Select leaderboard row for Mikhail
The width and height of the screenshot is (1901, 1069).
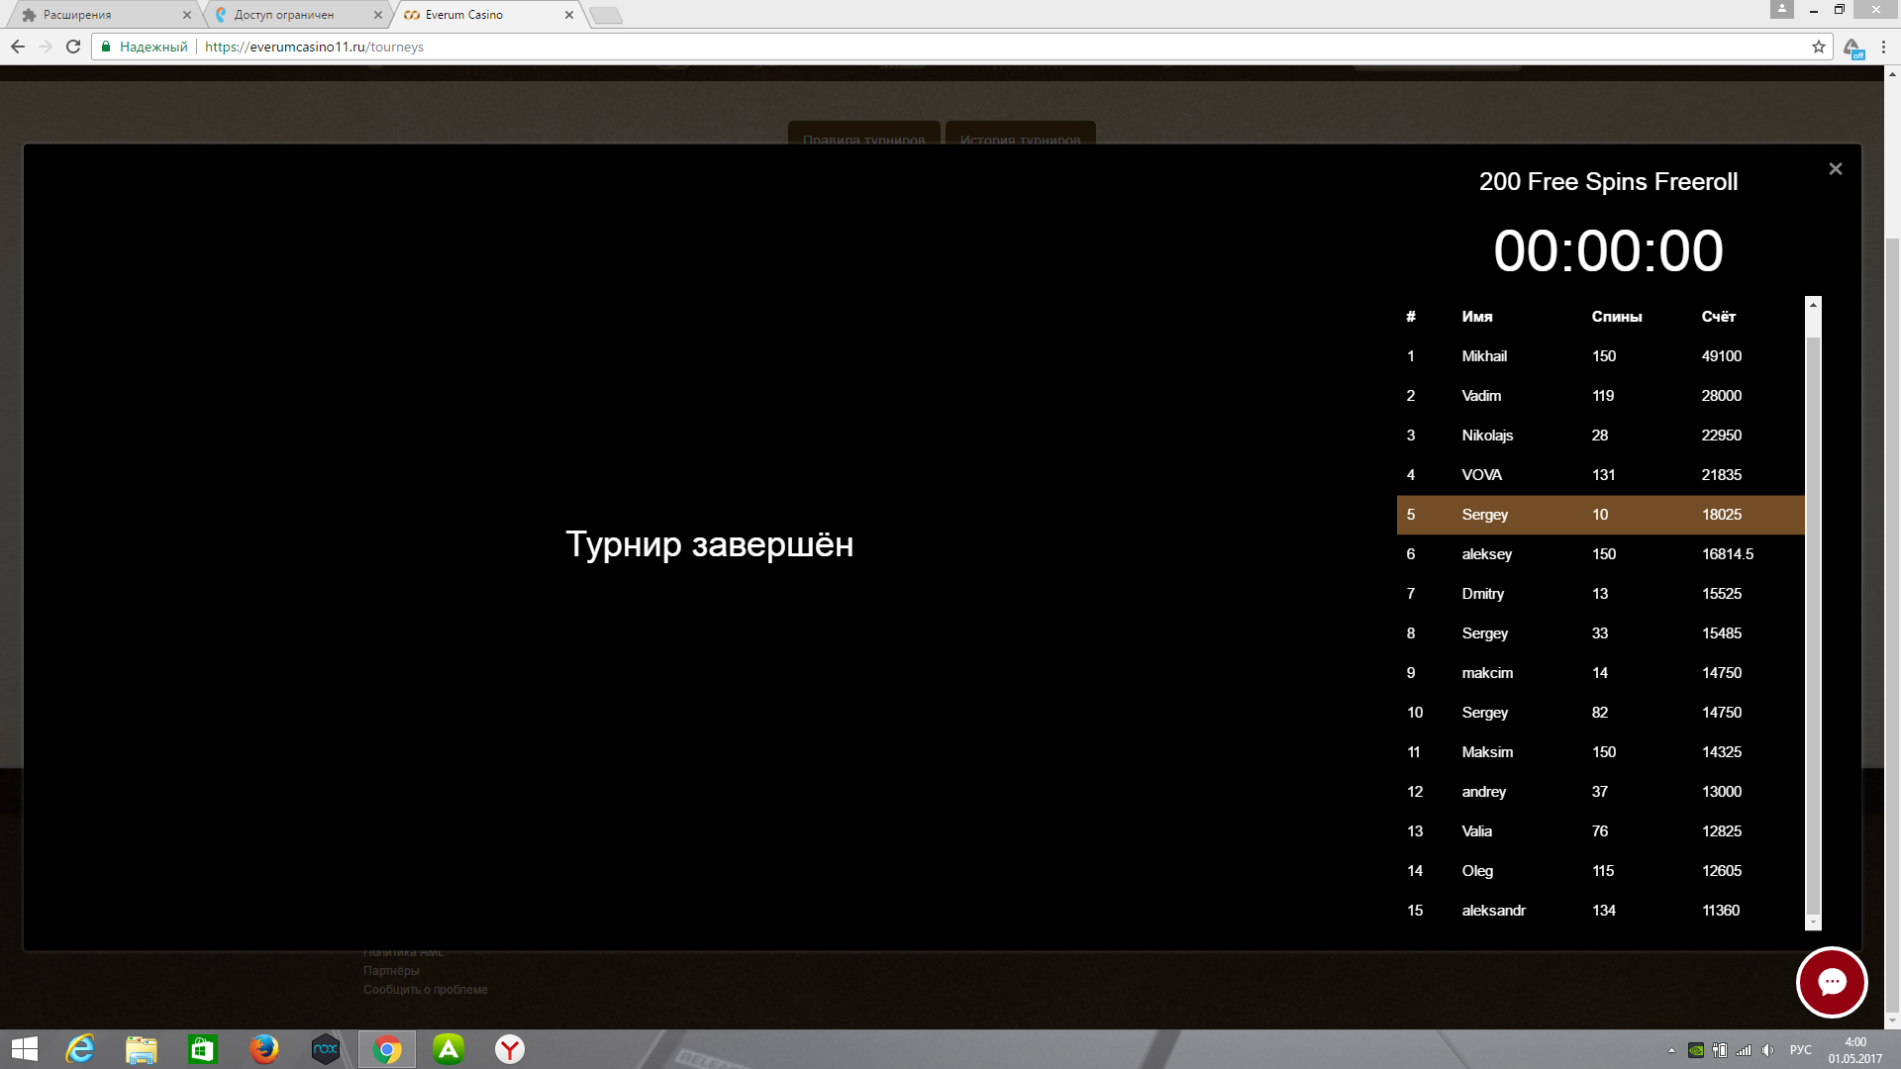[1600, 356]
